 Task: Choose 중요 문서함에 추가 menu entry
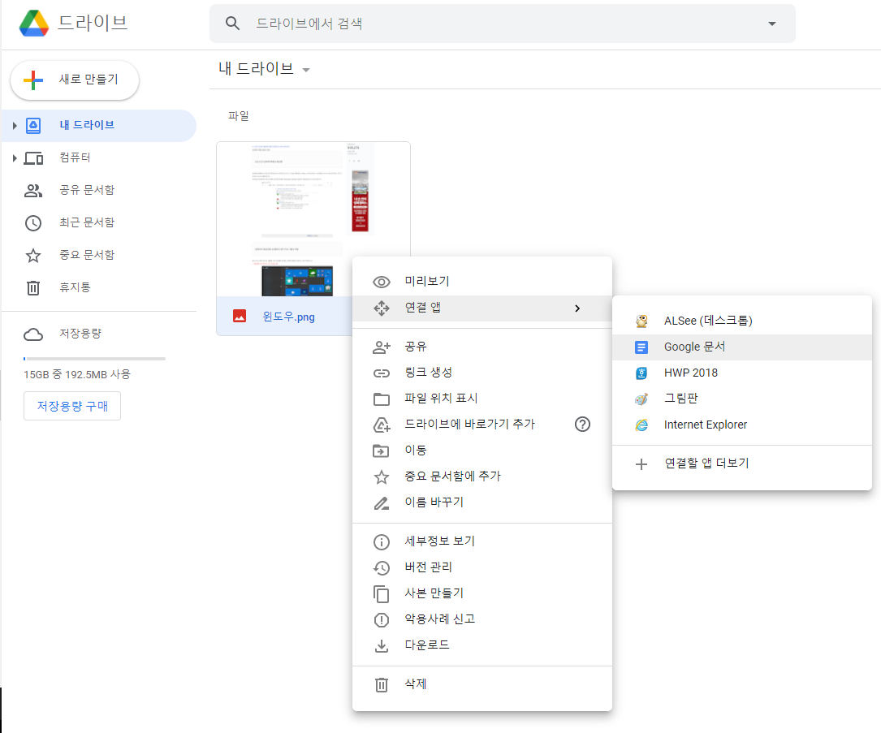tap(482, 476)
